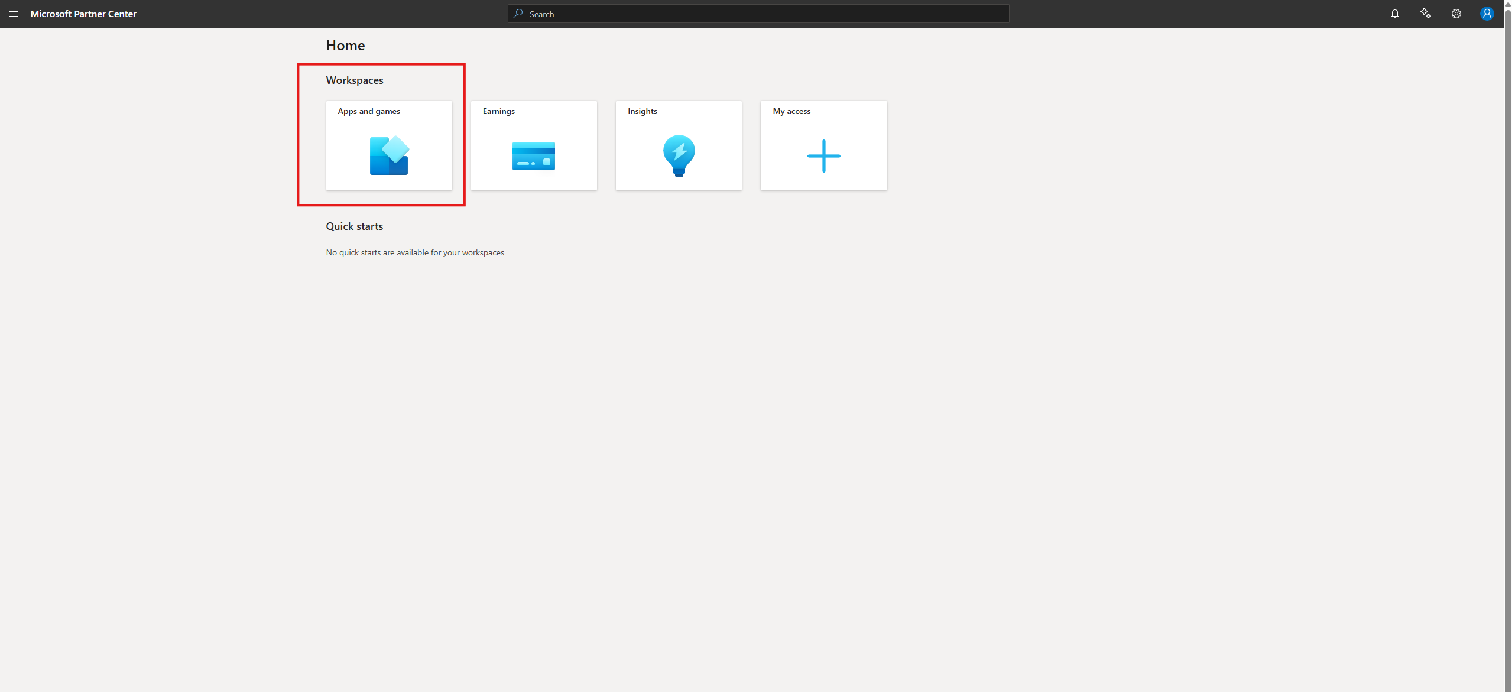
Task: Click the Workspaces section heading
Action: 355,80
